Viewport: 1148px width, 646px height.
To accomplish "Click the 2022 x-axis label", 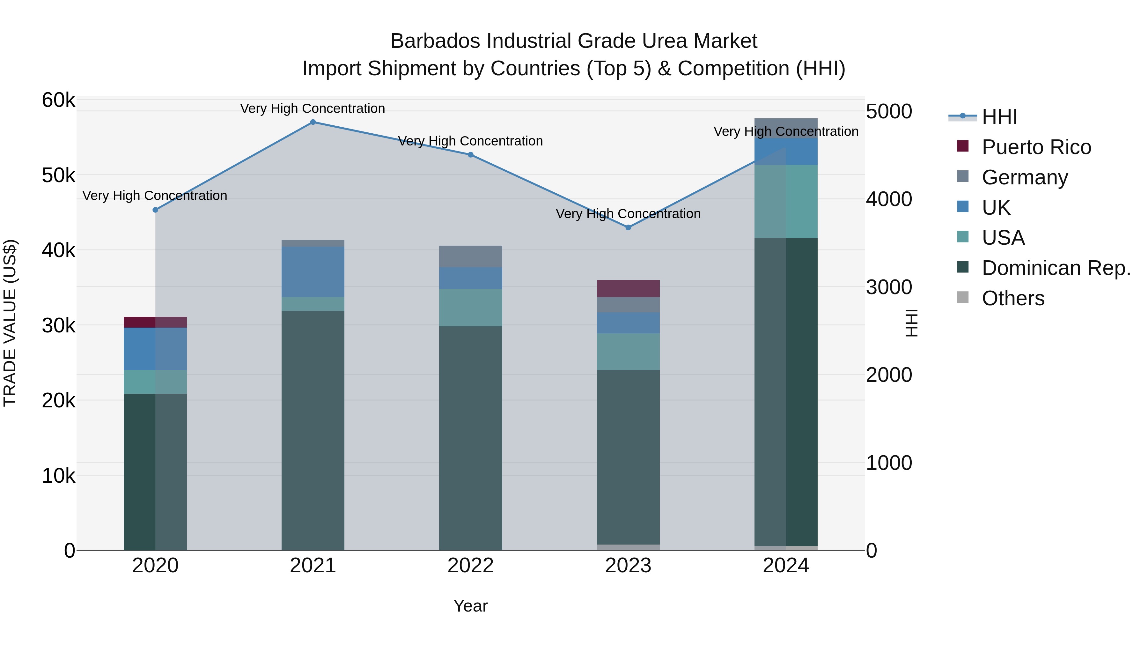I will 471,566.
